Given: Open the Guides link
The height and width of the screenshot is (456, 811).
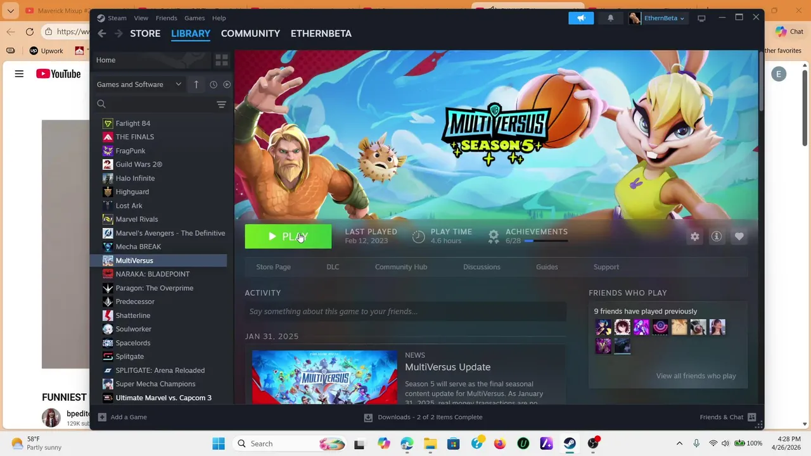Looking at the screenshot, I should pyautogui.click(x=547, y=267).
